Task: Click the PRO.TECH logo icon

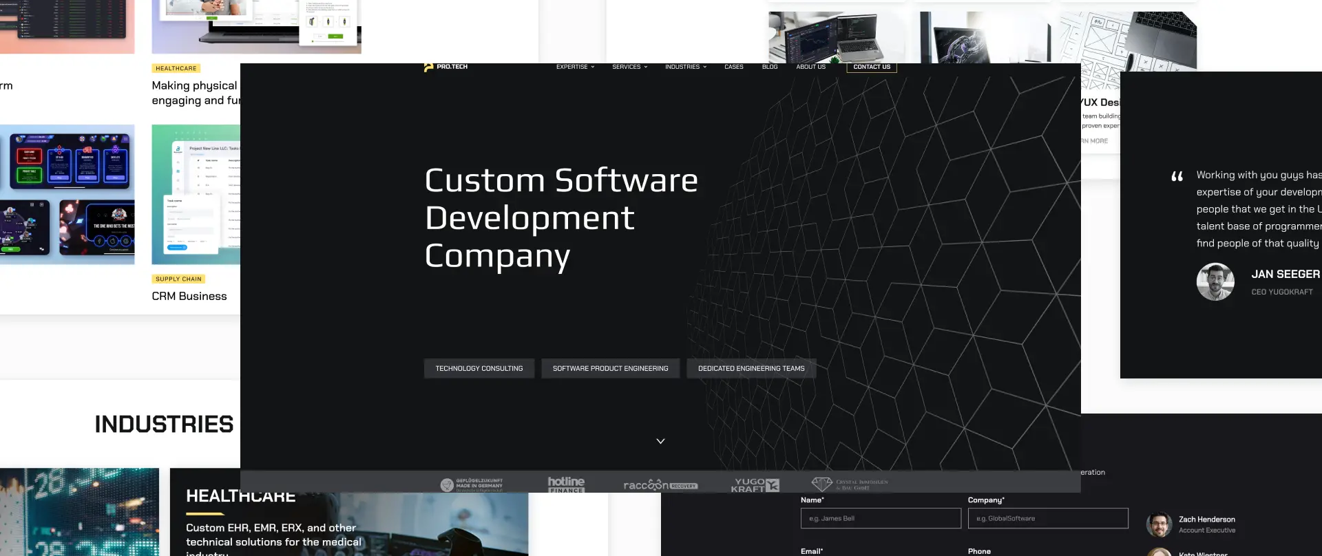Action: (429, 67)
